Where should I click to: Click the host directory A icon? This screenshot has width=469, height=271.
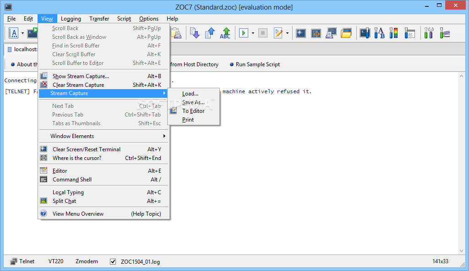(x=13, y=33)
